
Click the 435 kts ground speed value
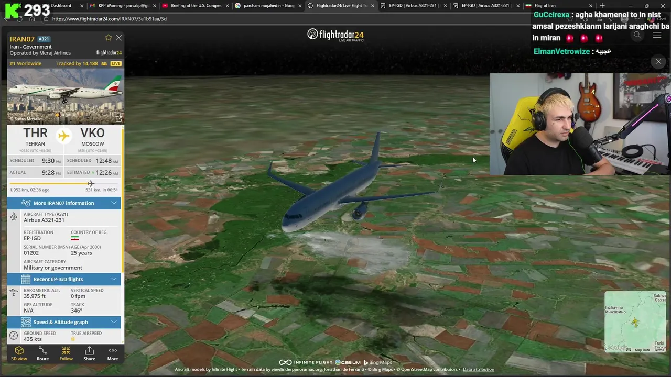pos(33,339)
